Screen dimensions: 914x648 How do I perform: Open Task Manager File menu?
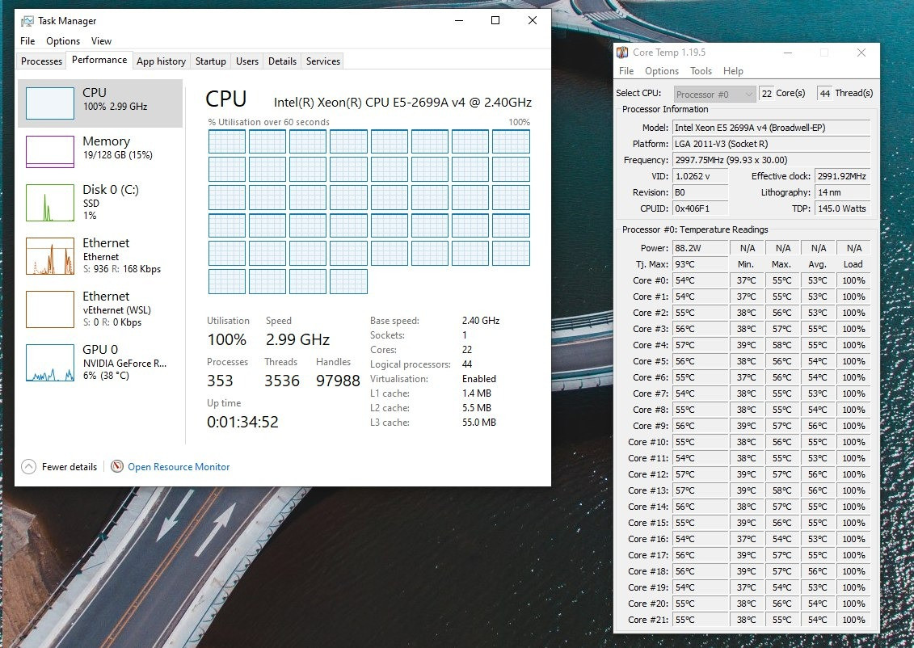point(27,40)
